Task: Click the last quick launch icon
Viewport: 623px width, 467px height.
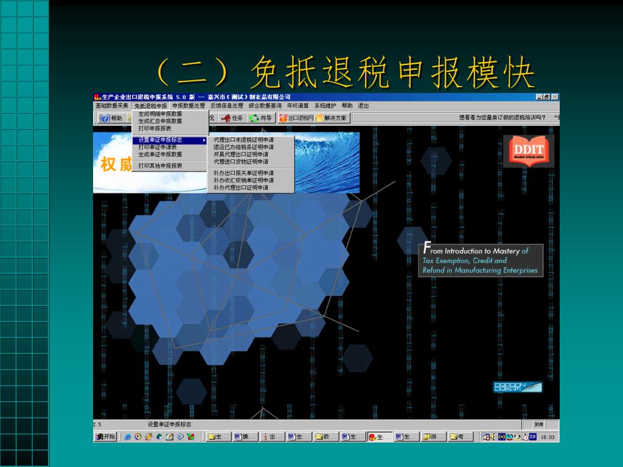Action: click(x=191, y=437)
